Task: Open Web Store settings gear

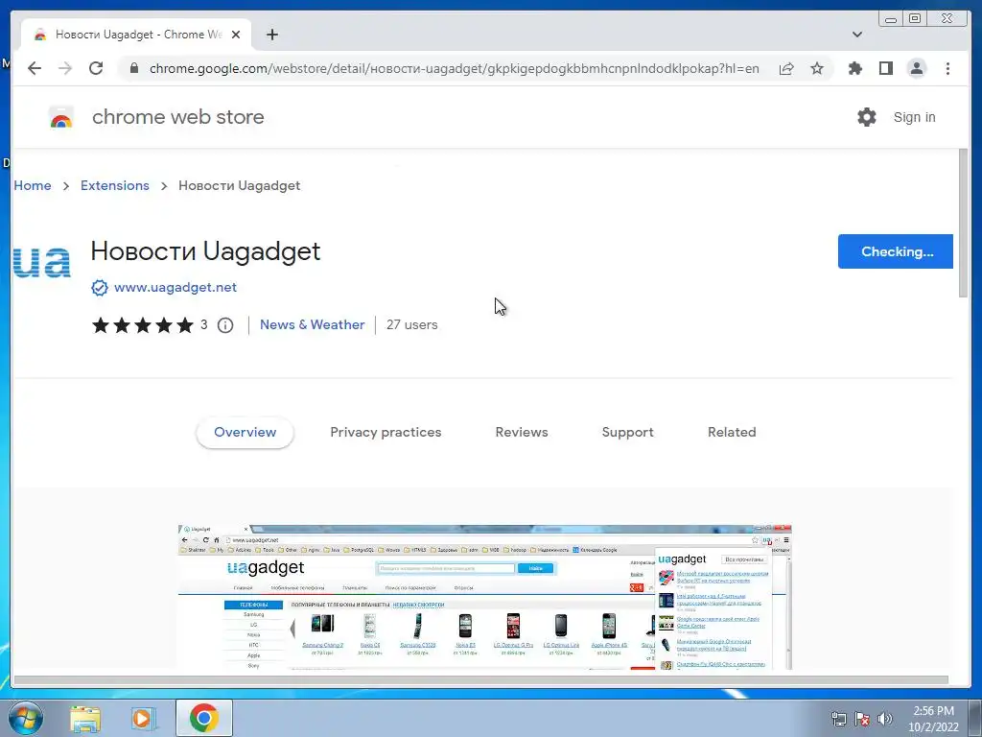Action: tap(867, 117)
